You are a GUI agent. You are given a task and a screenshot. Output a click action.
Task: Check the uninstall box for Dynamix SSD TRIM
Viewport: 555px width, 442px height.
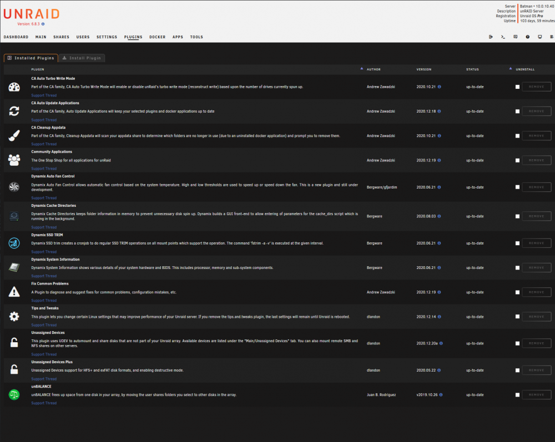tap(517, 243)
